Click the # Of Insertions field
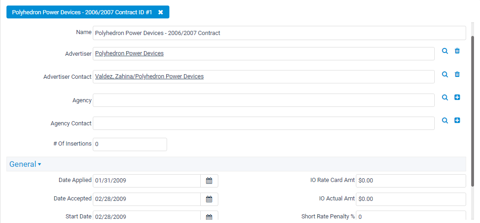480x223 pixels. 130,144
